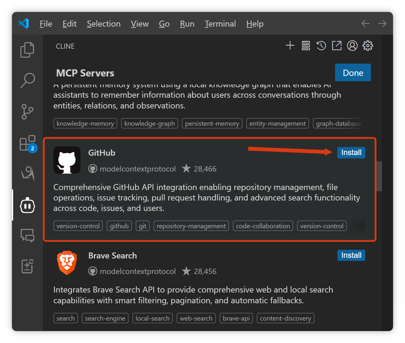Install the Brave Search MCP server
The height and width of the screenshot is (343, 405).
351,255
